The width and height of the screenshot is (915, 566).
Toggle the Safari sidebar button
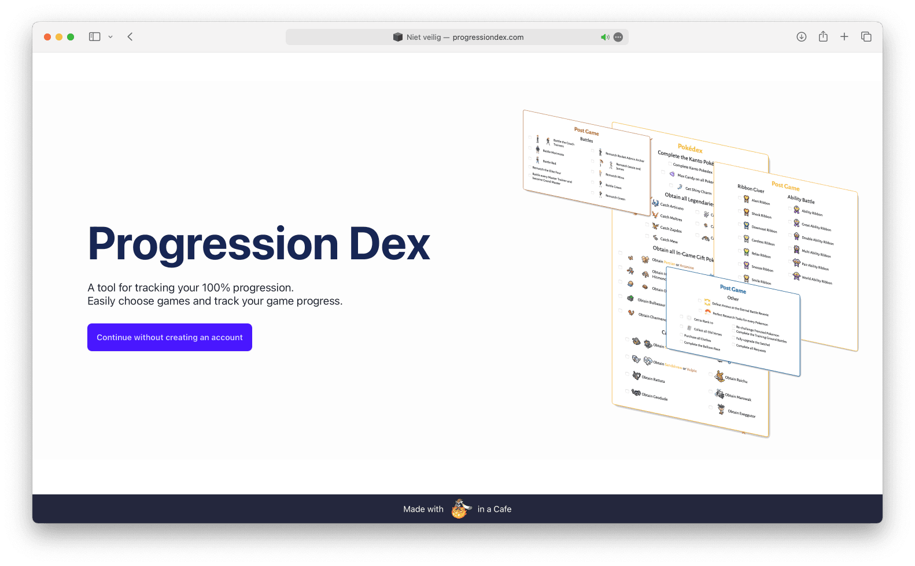click(94, 37)
